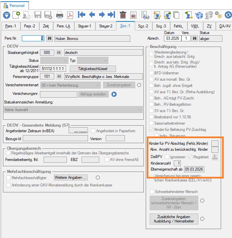Tick the Mehrfachbeschäftigter checkbox
Image resolution: width=232 pixels, height=238 pixels.
point(8,178)
